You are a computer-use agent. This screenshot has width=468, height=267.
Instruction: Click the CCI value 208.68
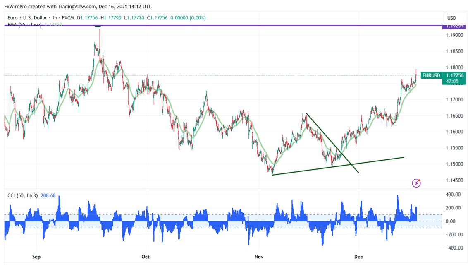tap(48, 195)
